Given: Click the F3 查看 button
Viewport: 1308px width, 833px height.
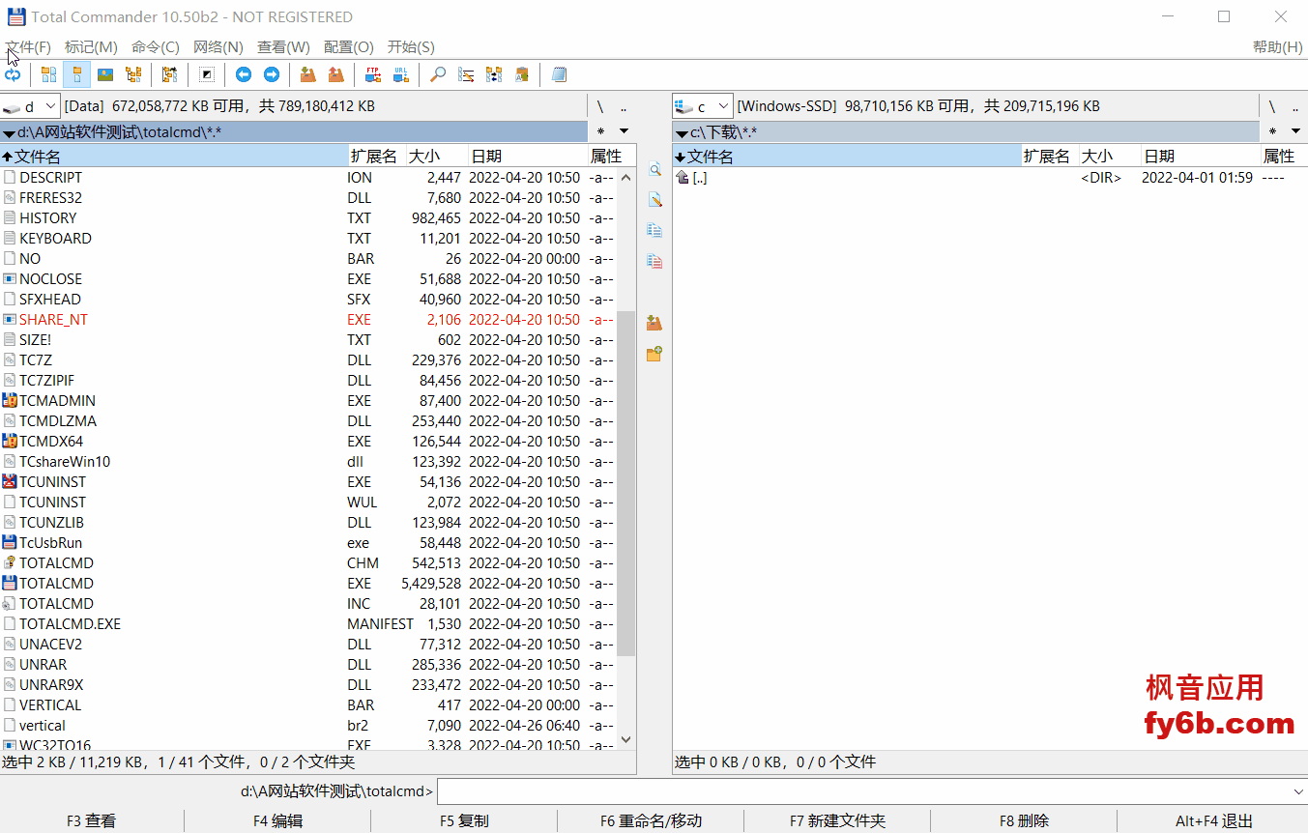Looking at the screenshot, I should coord(92,820).
